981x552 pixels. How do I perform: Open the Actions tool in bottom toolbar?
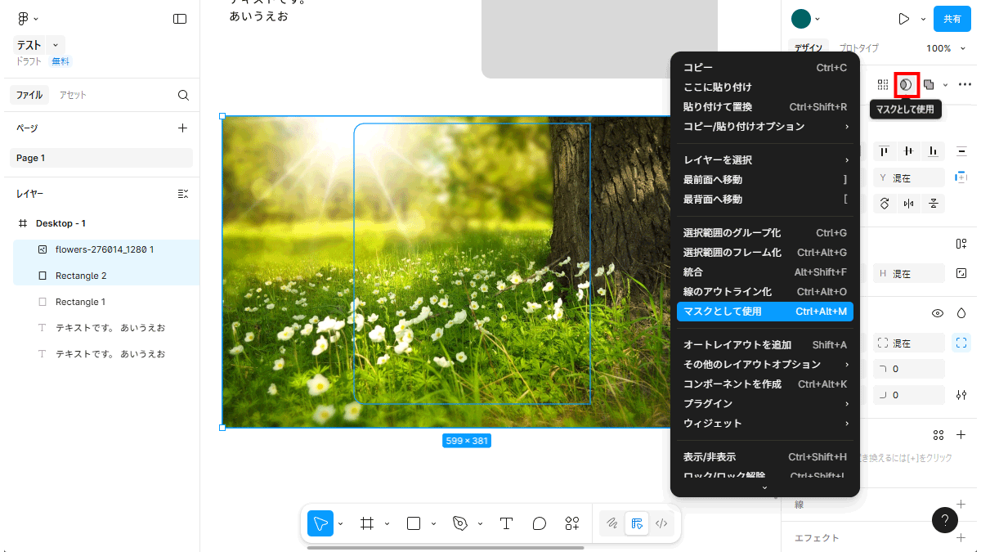[x=572, y=523]
